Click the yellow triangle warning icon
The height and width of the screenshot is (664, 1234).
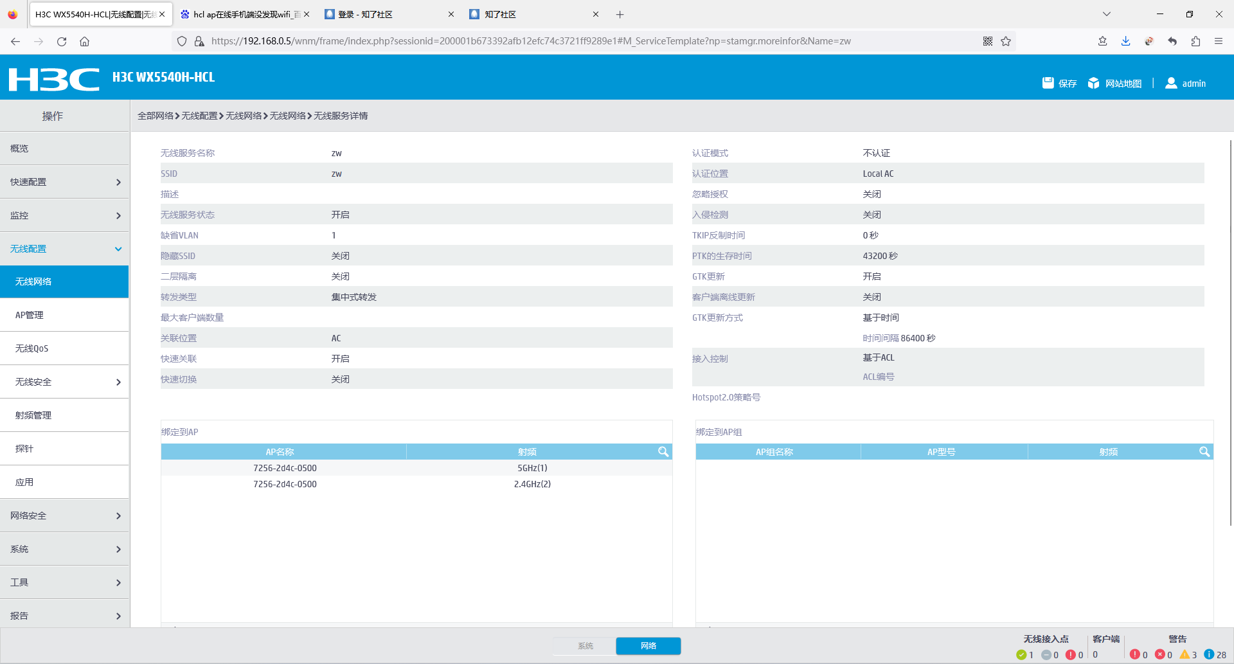(x=1185, y=654)
